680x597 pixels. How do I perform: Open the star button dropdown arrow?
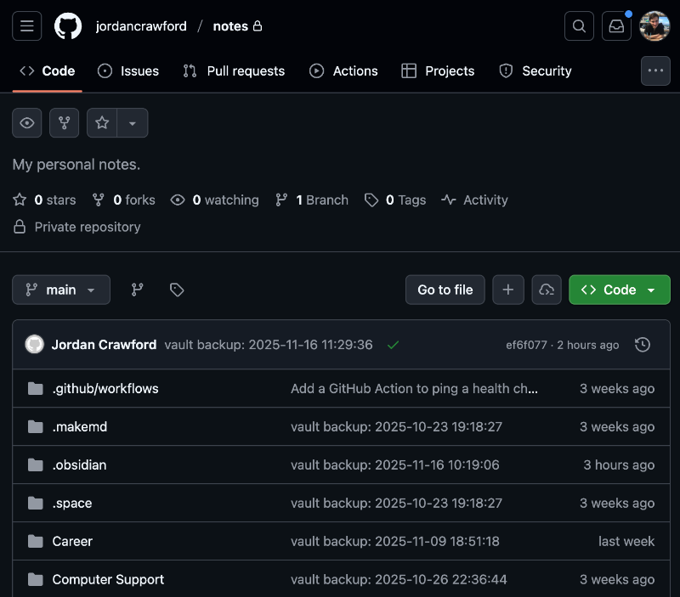[133, 122]
